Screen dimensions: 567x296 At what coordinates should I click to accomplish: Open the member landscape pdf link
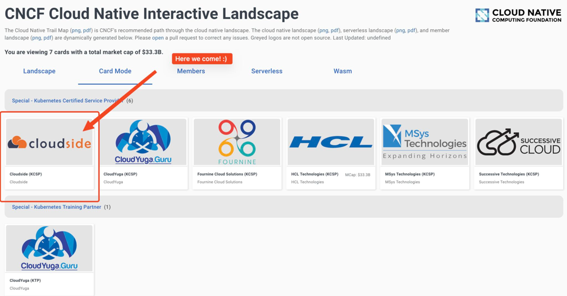coord(47,38)
